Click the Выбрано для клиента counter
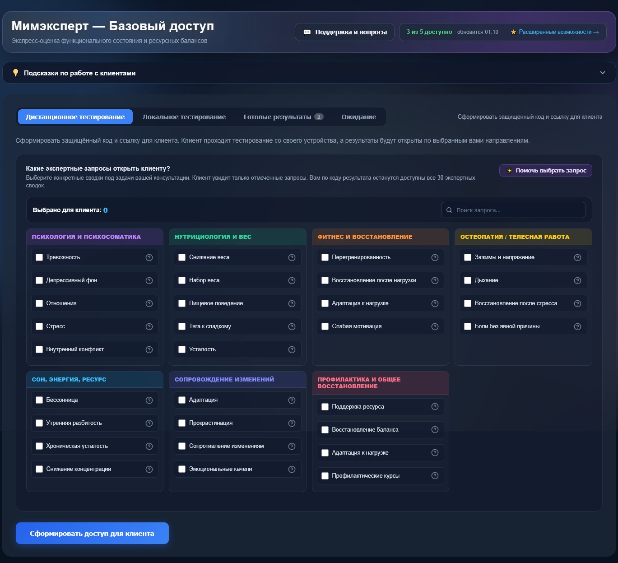The image size is (618, 563). pyautogui.click(x=70, y=210)
